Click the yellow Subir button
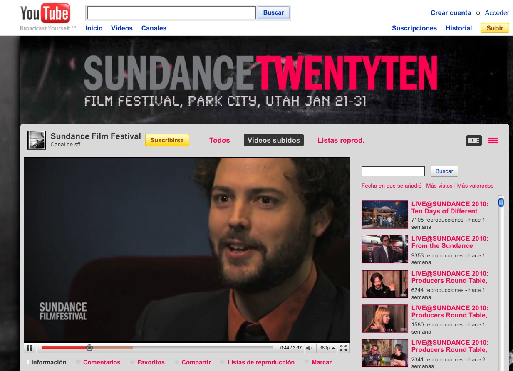 (x=495, y=28)
